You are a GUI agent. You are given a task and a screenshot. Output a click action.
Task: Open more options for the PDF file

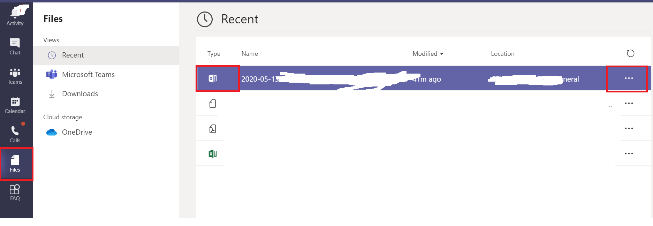[x=629, y=129]
